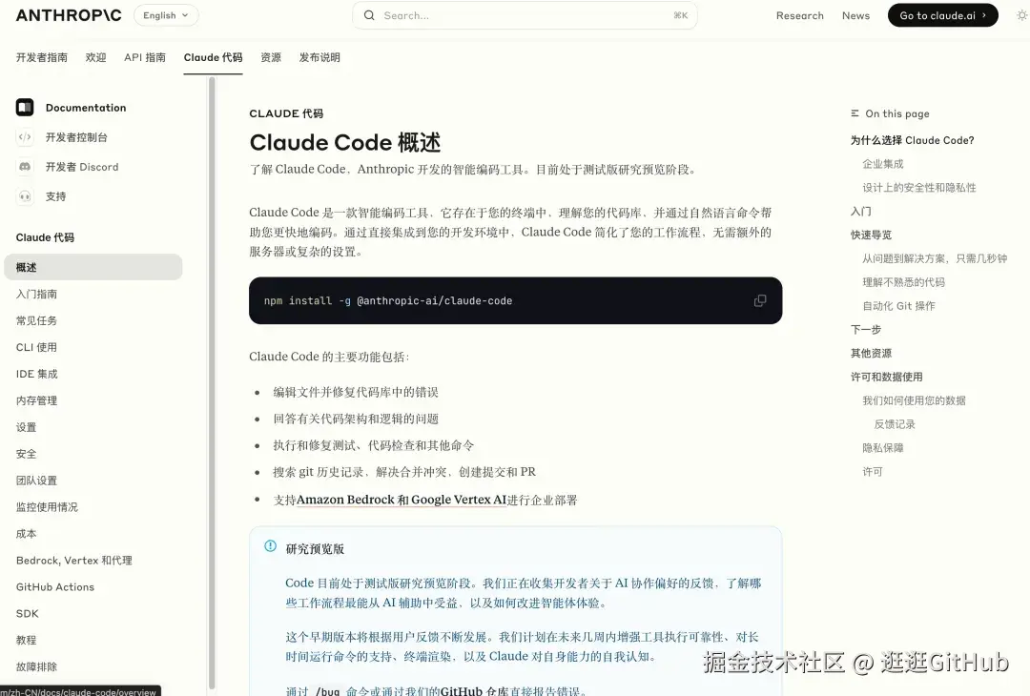
Task: Open 故障排除 in the sidebar
Action: tap(37, 666)
